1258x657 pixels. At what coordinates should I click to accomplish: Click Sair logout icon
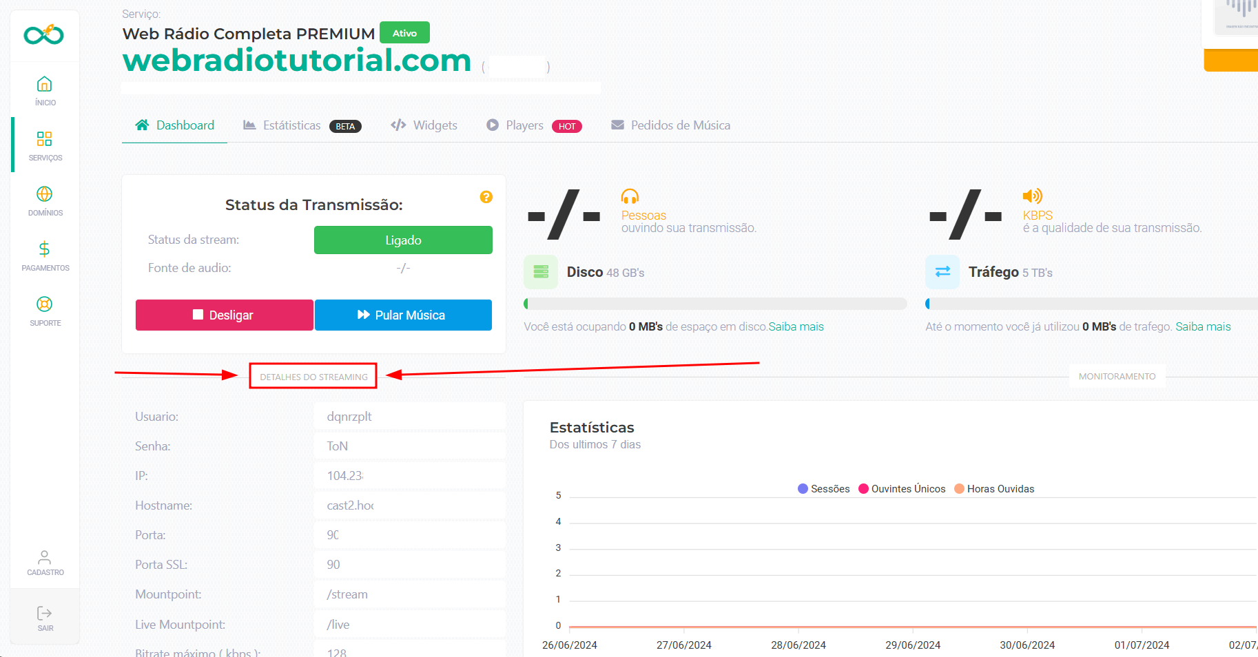(x=45, y=613)
